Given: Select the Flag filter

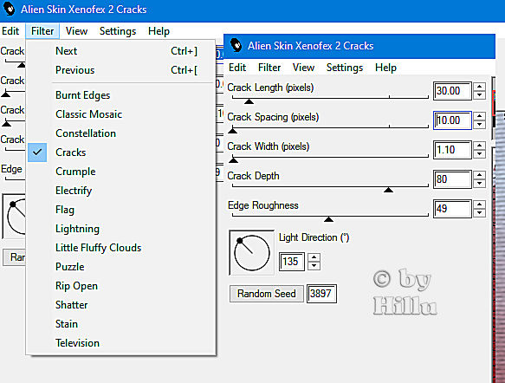Looking at the screenshot, I should [x=121, y=210].
